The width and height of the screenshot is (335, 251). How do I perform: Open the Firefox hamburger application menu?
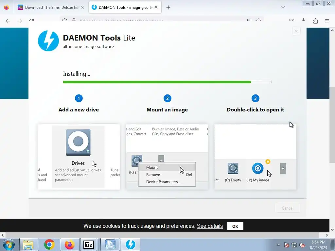click(327, 21)
